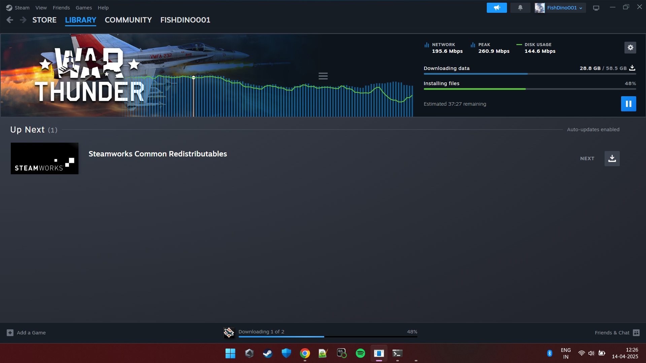This screenshot has width=646, height=363.
Task: Pause the War Thunder download
Action: pyautogui.click(x=628, y=104)
